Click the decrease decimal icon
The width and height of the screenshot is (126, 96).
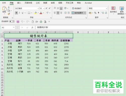(x=106, y=13)
